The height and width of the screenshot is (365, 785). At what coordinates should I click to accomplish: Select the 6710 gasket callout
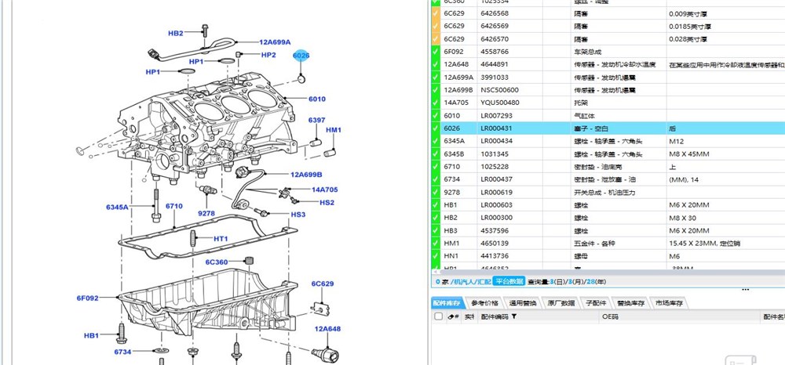tap(173, 206)
